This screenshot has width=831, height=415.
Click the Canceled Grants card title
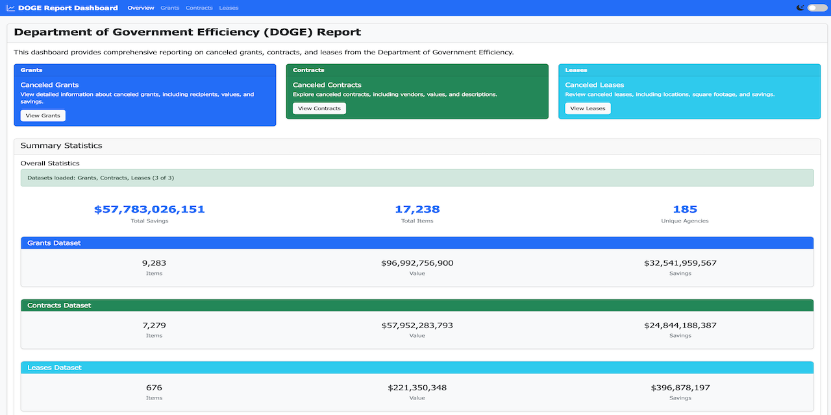pyautogui.click(x=49, y=84)
